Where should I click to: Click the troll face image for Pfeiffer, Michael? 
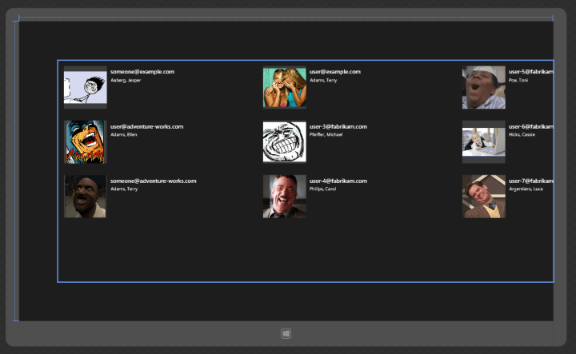tap(284, 141)
